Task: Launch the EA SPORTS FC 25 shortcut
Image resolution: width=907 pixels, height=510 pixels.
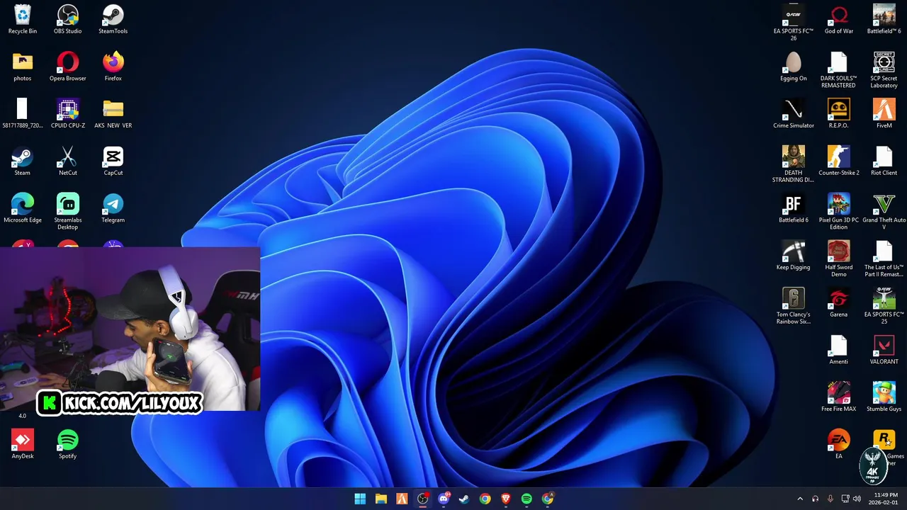Action: 884,306
